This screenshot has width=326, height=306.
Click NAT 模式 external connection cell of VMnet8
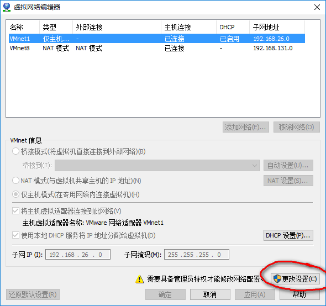[x=89, y=48]
